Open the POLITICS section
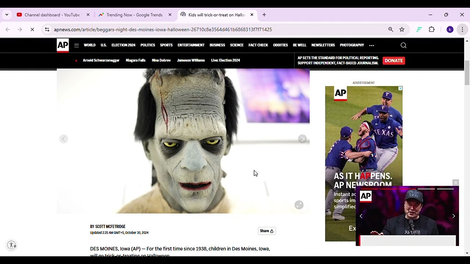Image resolution: width=470 pixels, height=264 pixels. click(x=148, y=45)
